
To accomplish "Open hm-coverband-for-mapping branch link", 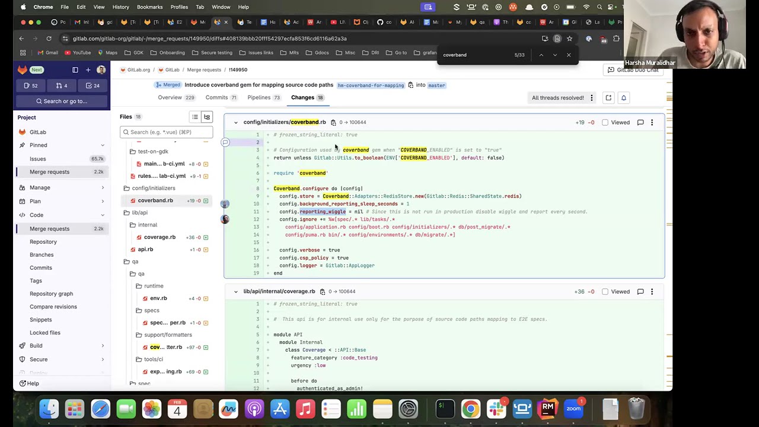I will 371,85.
